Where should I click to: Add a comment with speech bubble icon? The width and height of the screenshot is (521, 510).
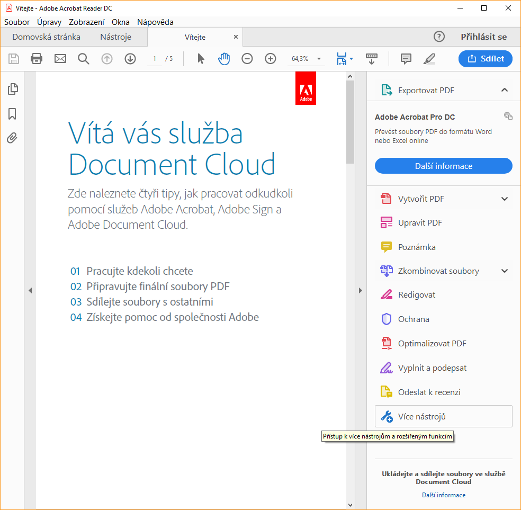406,59
